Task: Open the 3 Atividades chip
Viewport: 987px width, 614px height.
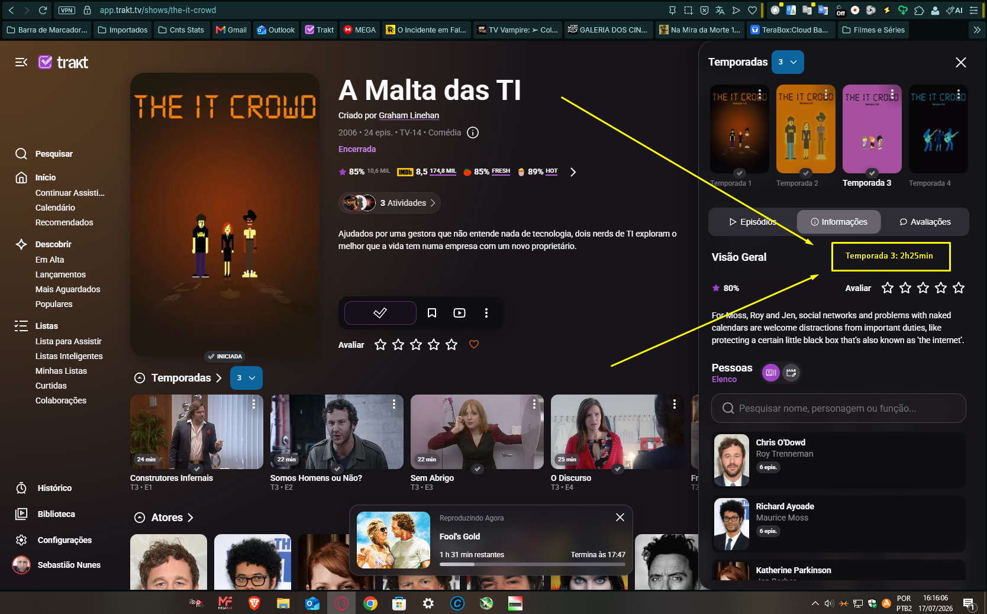Action: 389,203
